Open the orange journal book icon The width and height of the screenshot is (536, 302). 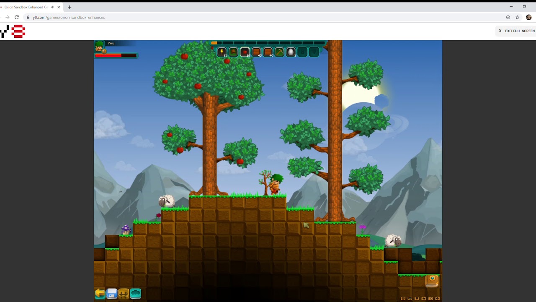click(432, 281)
